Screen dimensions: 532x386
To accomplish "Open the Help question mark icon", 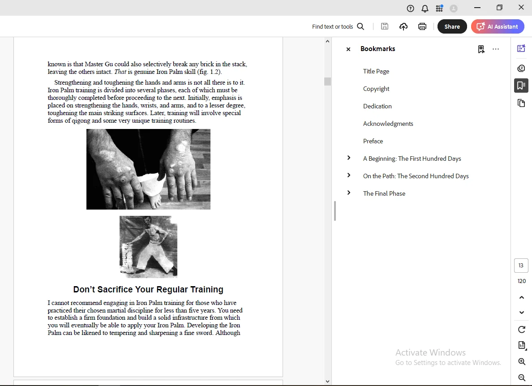I will pyautogui.click(x=410, y=9).
